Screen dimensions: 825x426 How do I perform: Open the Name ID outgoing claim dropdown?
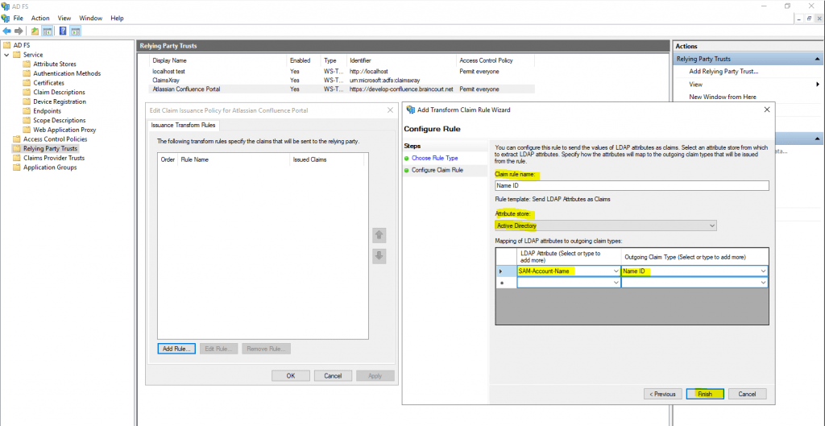[x=763, y=271]
